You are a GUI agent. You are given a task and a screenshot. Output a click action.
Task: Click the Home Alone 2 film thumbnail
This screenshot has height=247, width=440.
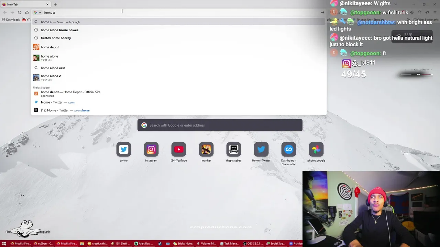(36, 78)
